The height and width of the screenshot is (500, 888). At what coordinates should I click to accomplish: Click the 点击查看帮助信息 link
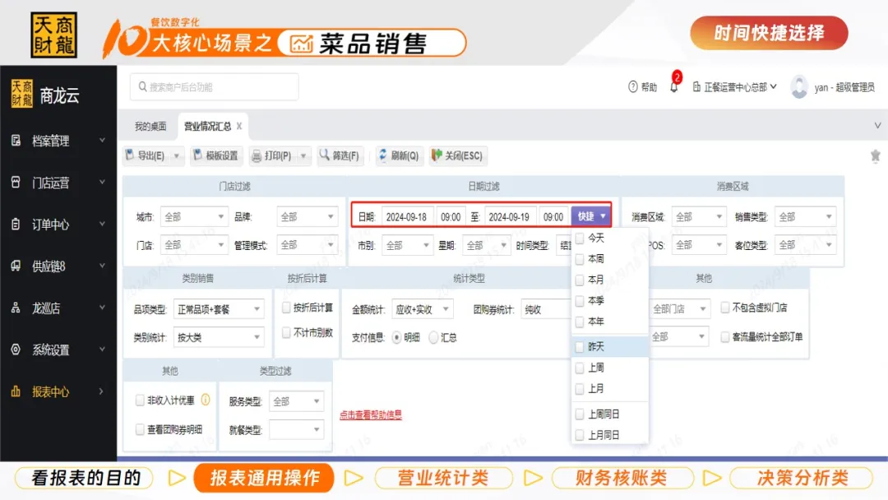click(x=370, y=415)
